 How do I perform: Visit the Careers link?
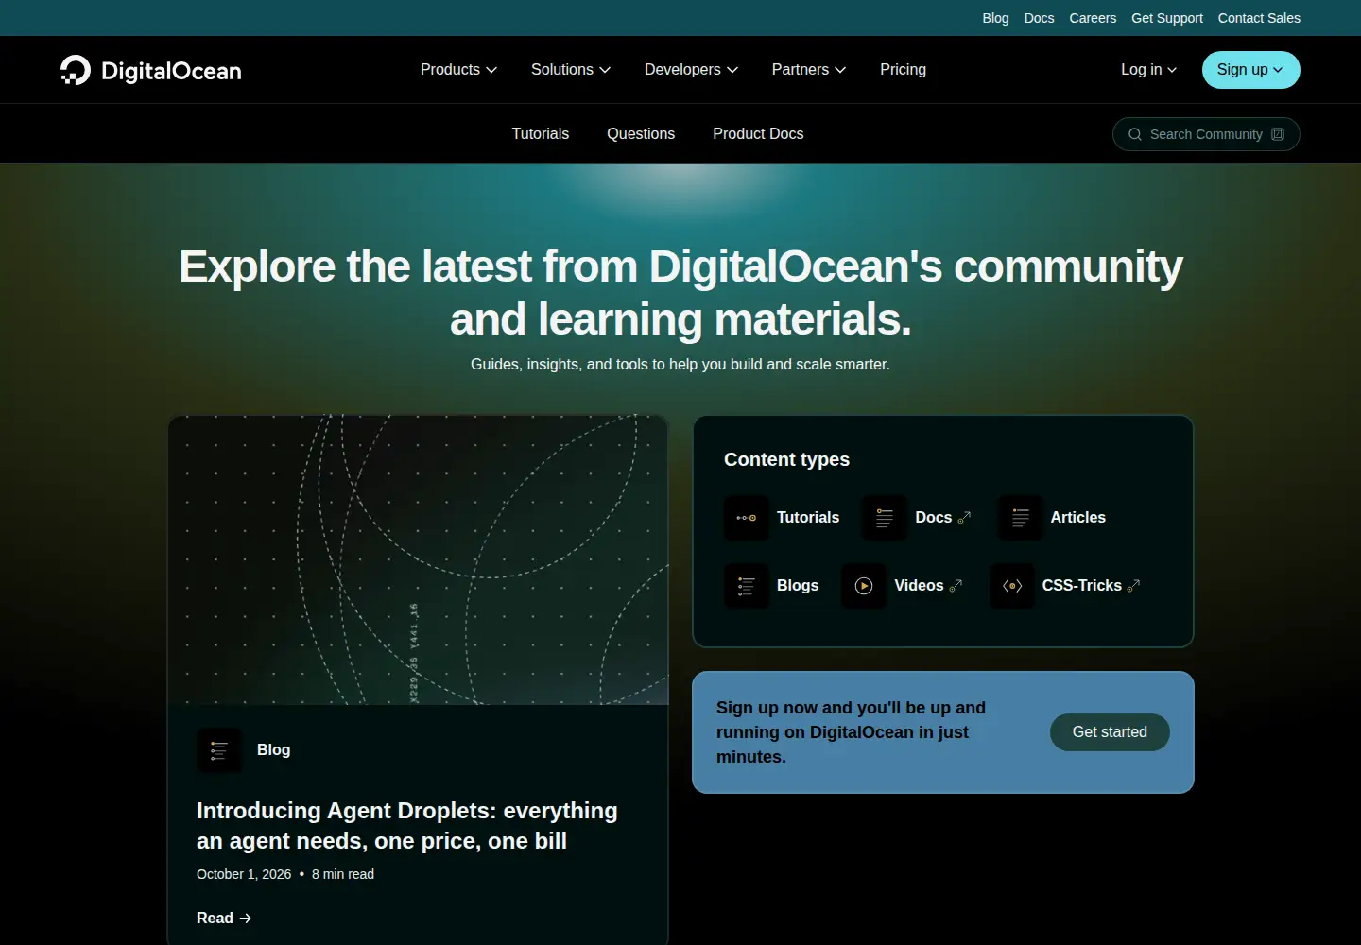pos(1093,18)
